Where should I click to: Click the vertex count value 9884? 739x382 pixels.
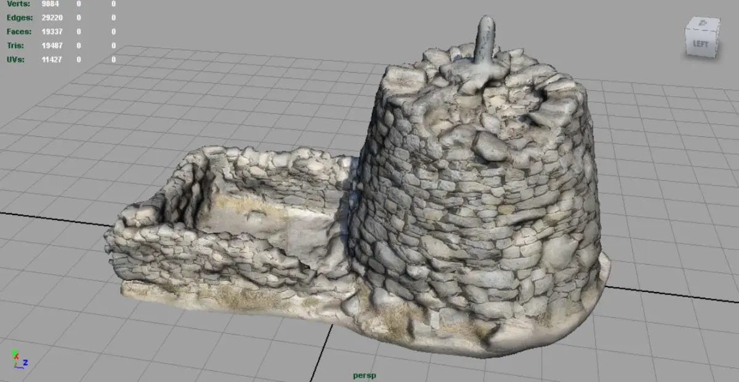(49, 4)
